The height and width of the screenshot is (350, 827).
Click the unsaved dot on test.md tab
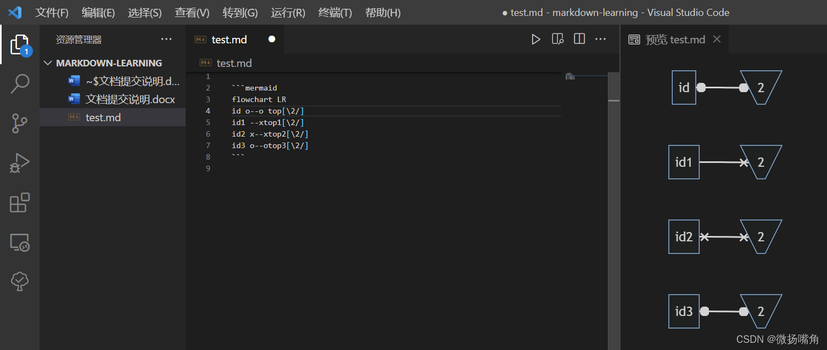pos(271,39)
